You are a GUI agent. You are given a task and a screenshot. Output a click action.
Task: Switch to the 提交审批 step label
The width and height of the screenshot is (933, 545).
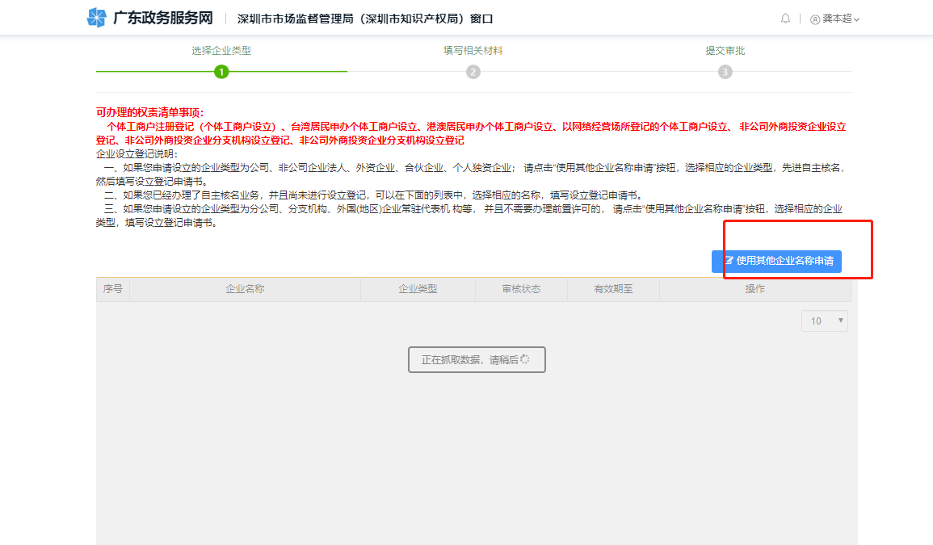725,50
